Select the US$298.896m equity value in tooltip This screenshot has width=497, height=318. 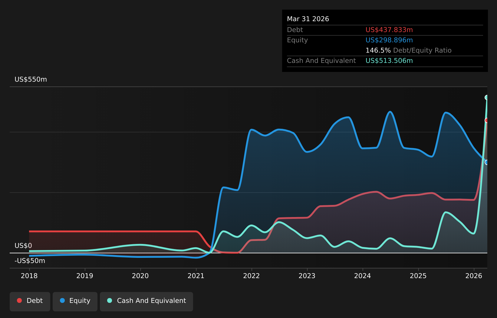(x=389, y=40)
